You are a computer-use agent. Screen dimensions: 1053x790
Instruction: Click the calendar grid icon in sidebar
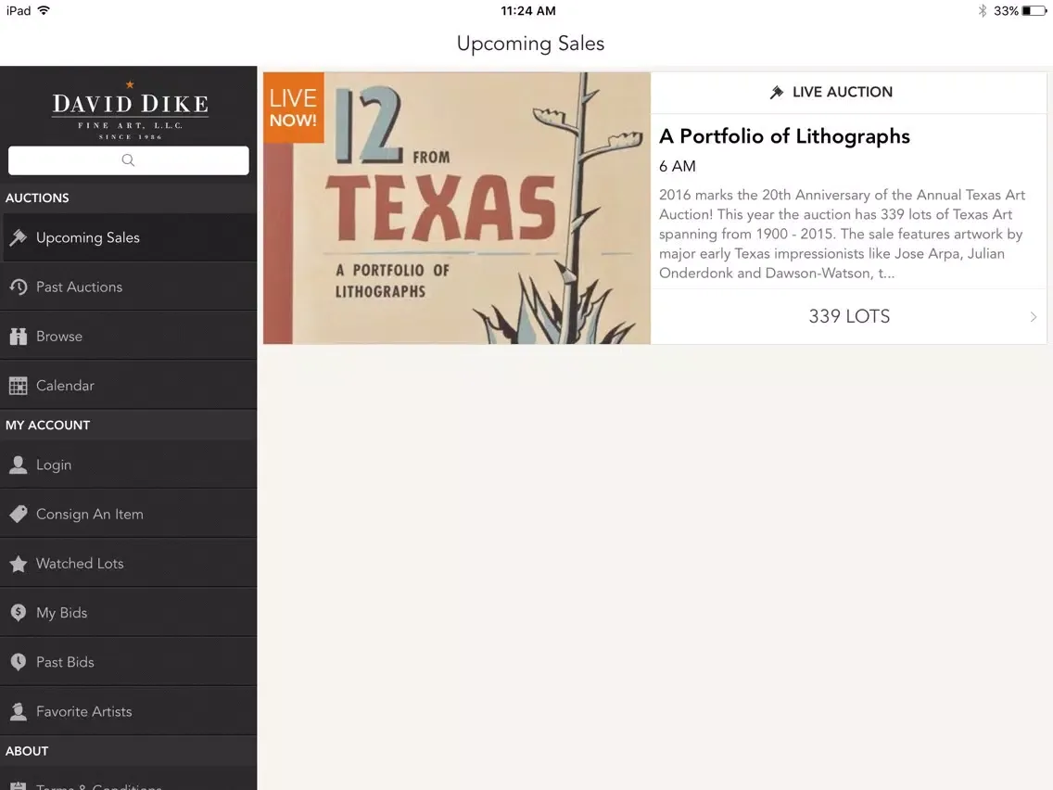(x=19, y=386)
